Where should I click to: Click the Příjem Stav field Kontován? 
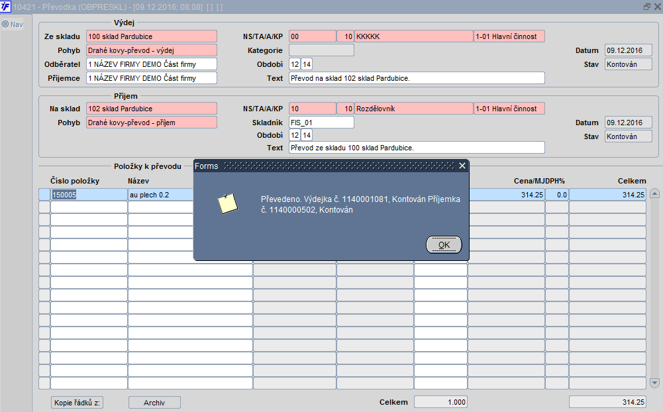coord(629,136)
